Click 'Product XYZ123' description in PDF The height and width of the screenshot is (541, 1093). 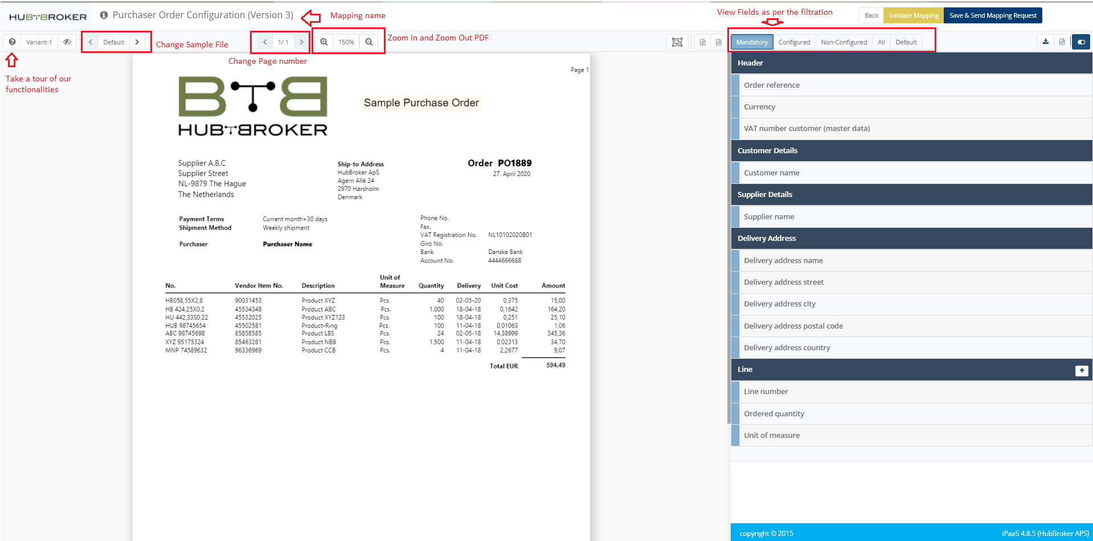[323, 317]
